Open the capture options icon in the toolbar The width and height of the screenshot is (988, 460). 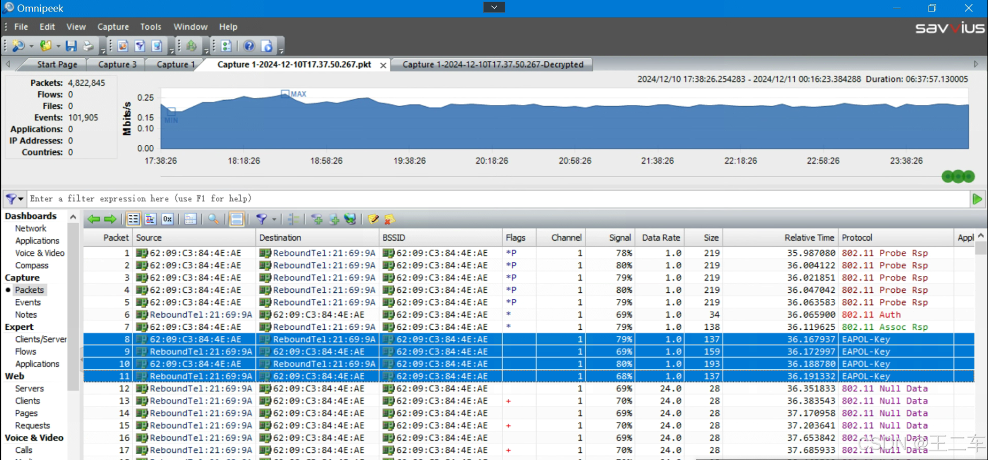[x=123, y=46]
